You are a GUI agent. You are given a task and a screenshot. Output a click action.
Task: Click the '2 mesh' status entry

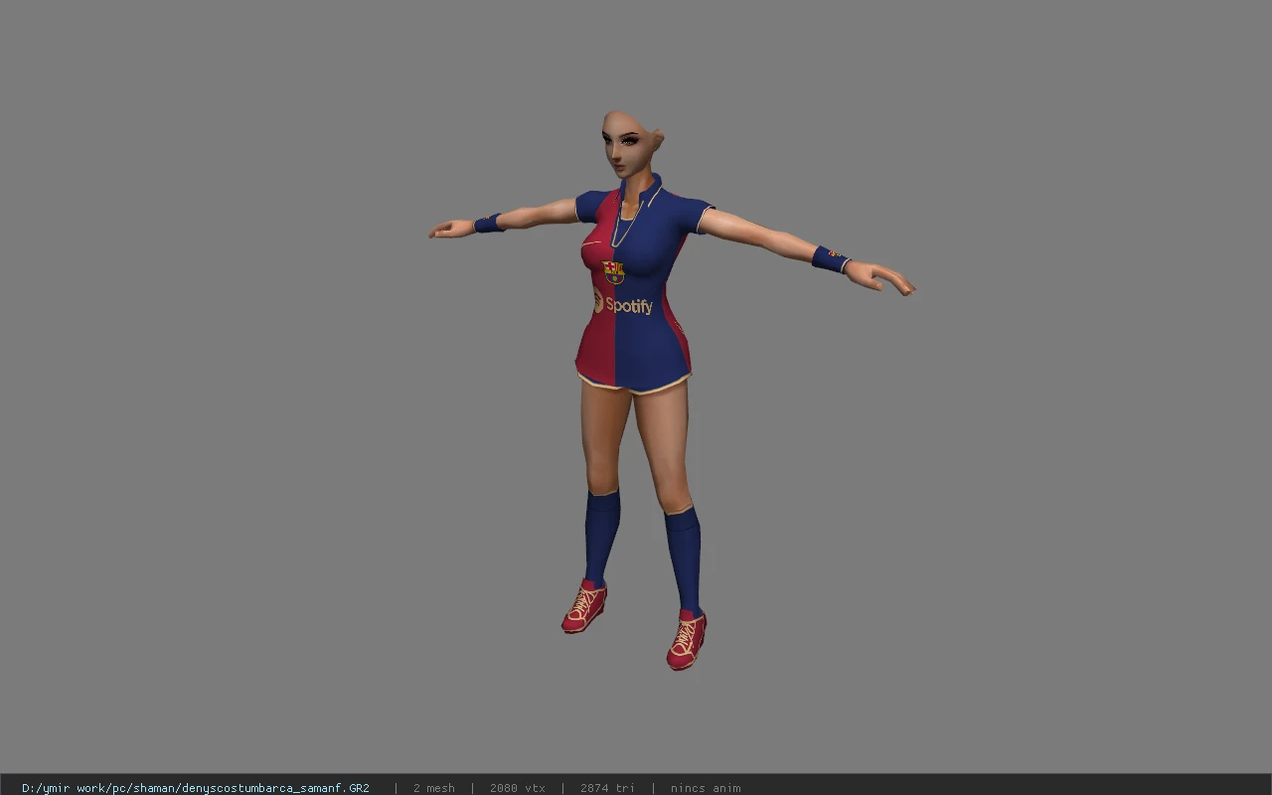[x=433, y=788]
